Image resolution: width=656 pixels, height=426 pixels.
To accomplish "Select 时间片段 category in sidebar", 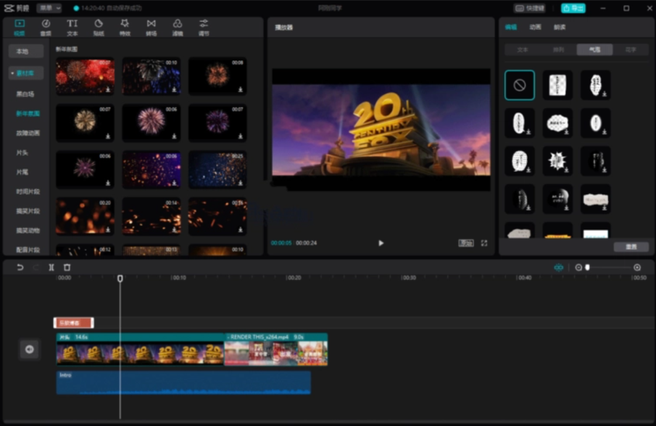I will pyautogui.click(x=28, y=192).
